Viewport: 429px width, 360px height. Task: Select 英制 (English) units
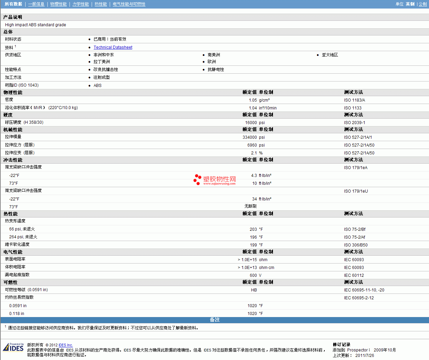coord(410,4)
